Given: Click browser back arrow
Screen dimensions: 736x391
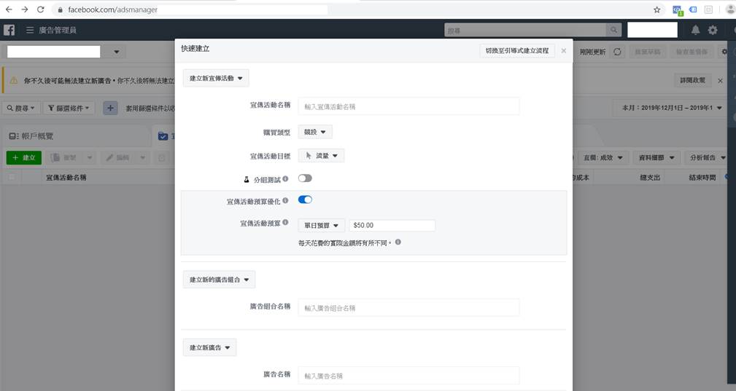Looking at the screenshot, I should pos(9,9).
